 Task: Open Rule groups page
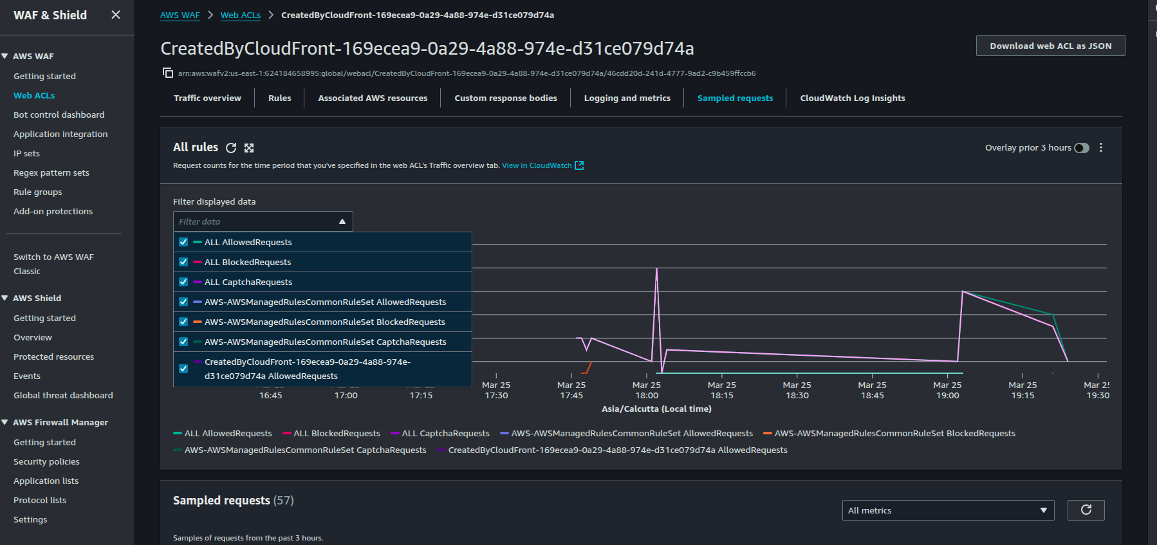37,192
